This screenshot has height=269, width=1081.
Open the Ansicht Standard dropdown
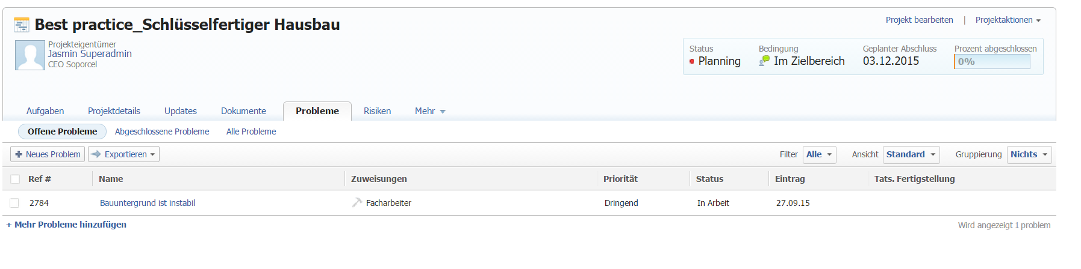(x=911, y=154)
